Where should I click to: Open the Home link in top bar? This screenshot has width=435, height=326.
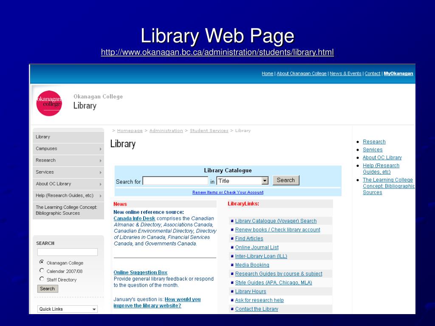coord(268,73)
